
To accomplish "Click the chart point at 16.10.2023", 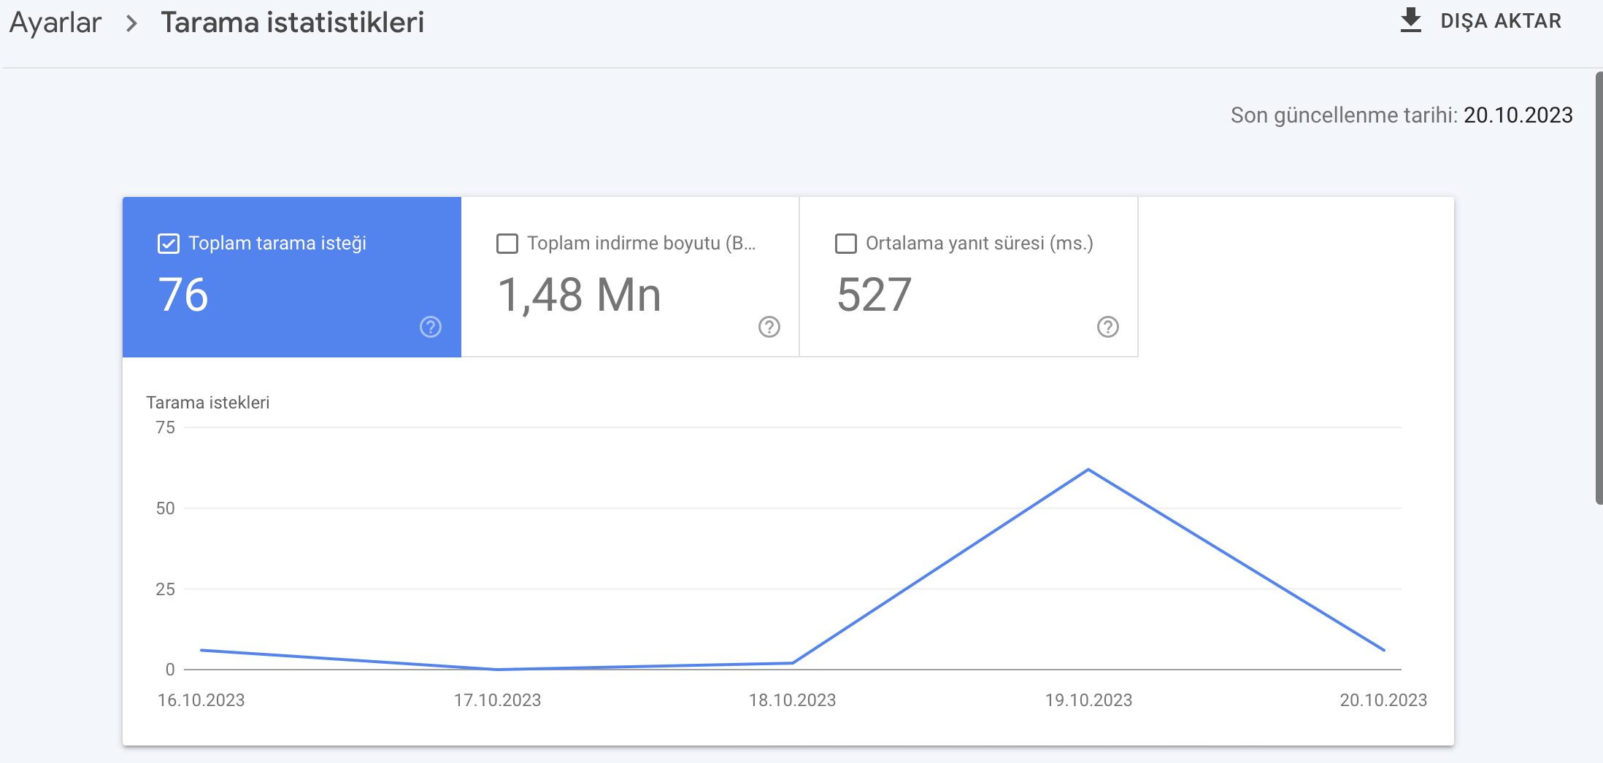I will [x=201, y=650].
